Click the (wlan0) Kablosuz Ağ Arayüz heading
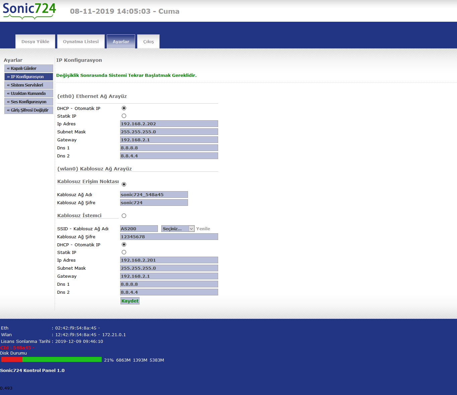 click(x=94, y=169)
